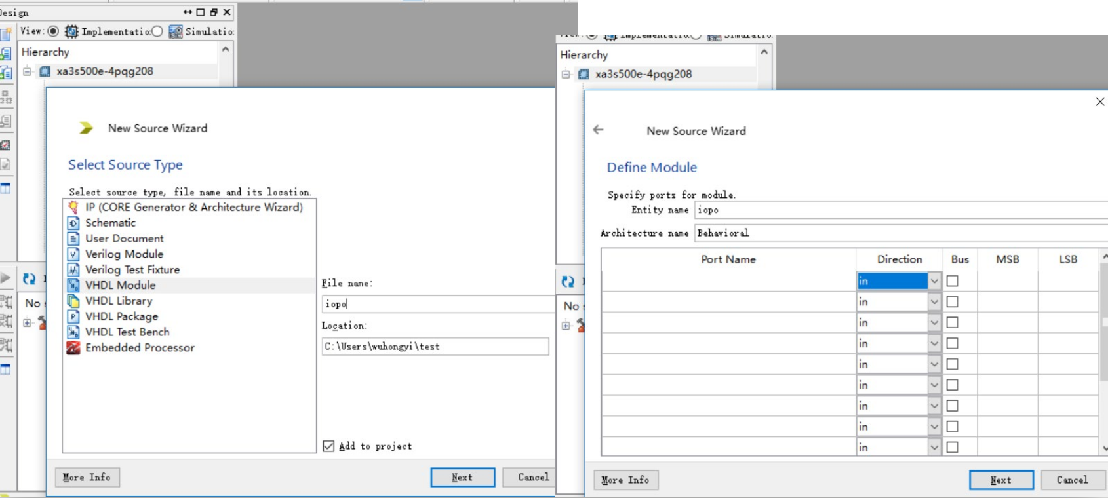Viewport: 1108px width, 498px height.
Task: Choose the VHDL Test Bench icon
Action: 73,332
